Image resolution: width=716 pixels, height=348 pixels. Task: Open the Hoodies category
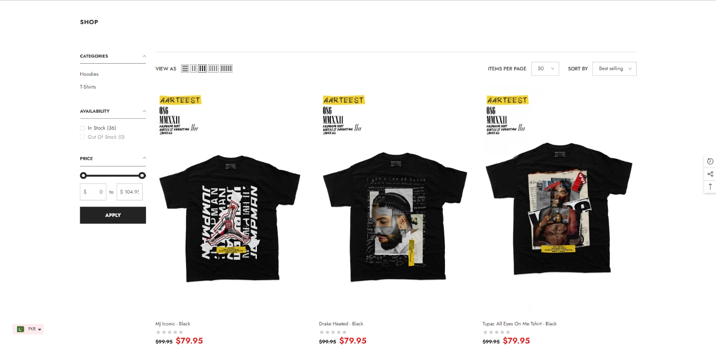(x=89, y=74)
